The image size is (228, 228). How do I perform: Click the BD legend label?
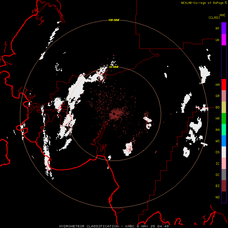click(217, 107)
